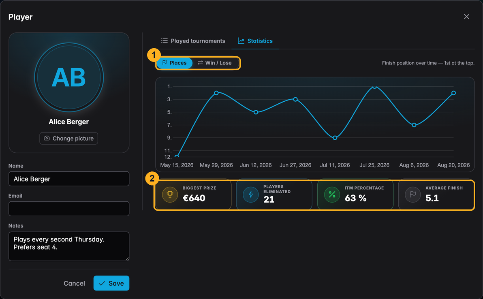The image size is (483, 299).
Task: Select the Aug 20, 2026 data point
Action: pyautogui.click(x=453, y=93)
